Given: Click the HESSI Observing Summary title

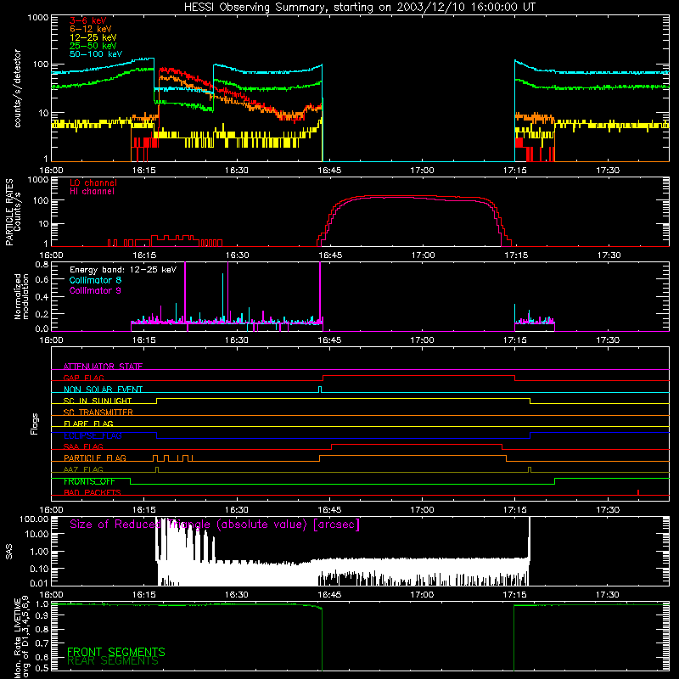Looking at the screenshot, I should (359, 7).
